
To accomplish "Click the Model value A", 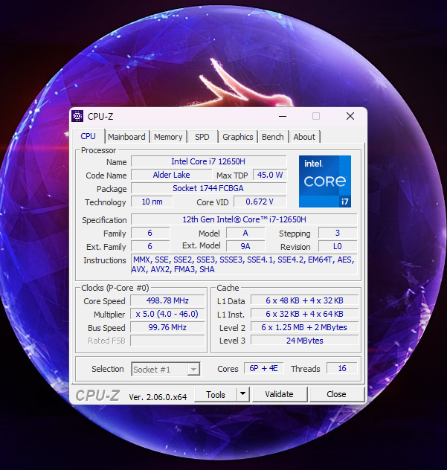I will click(245, 233).
